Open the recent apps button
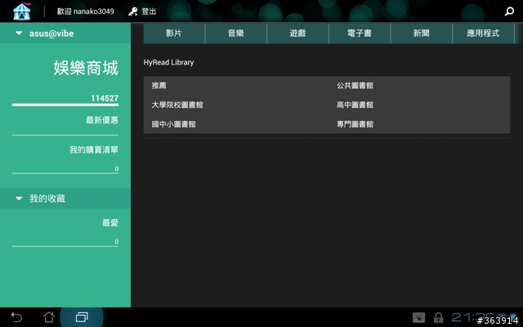This screenshot has height=327, width=523. 82,317
